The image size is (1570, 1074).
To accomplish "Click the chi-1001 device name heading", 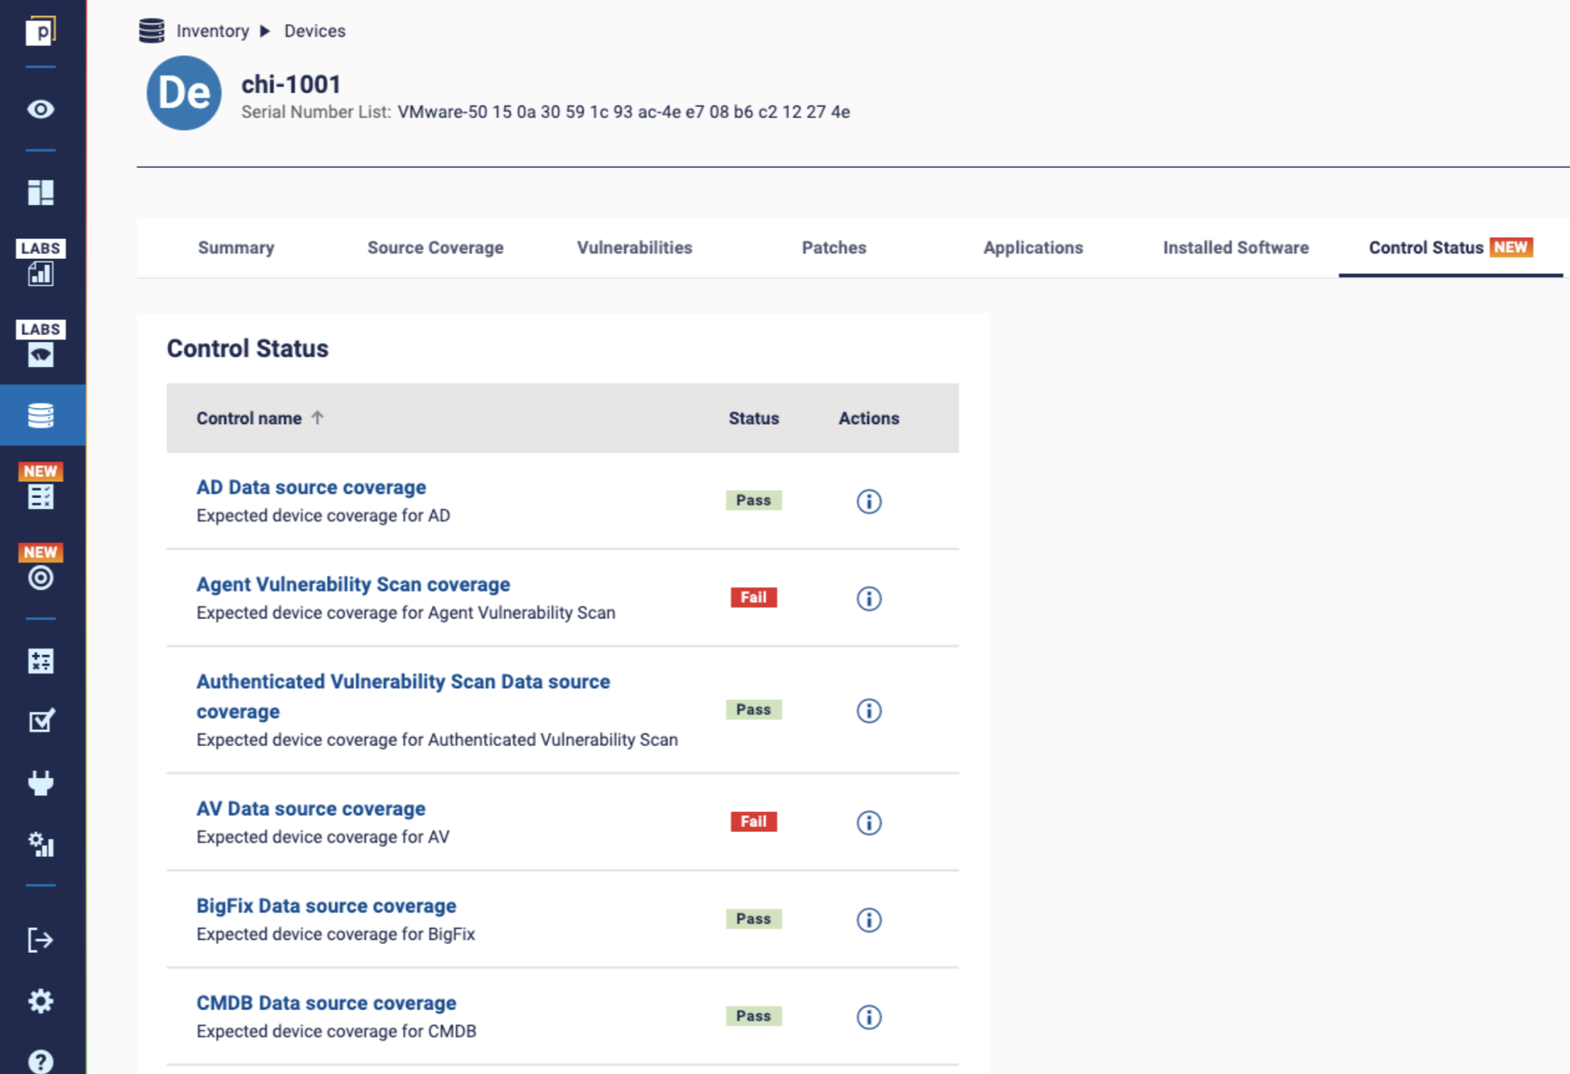I will (291, 84).
